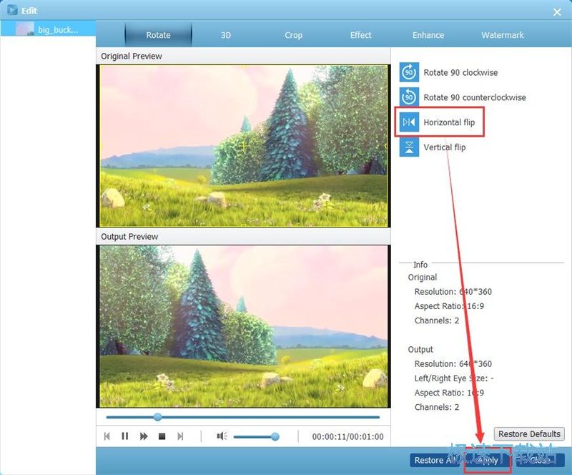Fast forward the preview

(144, 436)
